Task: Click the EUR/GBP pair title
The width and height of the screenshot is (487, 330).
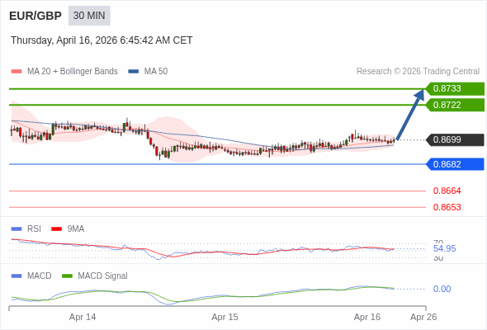Action: click(x=35, y=16)
